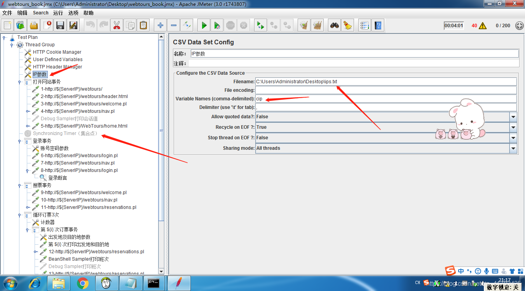This screenshot has height=291, width=525.
Task: Collapse the 循环订票3次 tree node
Action: [x=19, y=215]
